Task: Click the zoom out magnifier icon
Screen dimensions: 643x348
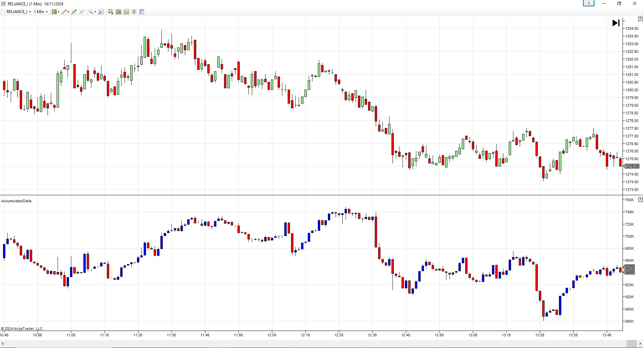Action: click(82, 12)
